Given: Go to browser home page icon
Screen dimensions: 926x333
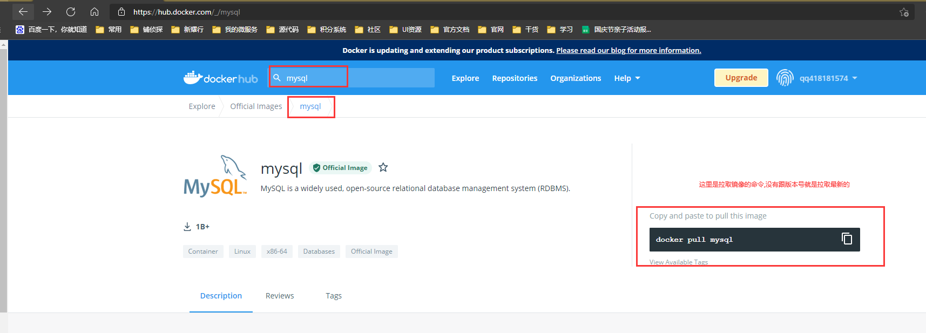Looking at the screenshot, I should [94, 11].
